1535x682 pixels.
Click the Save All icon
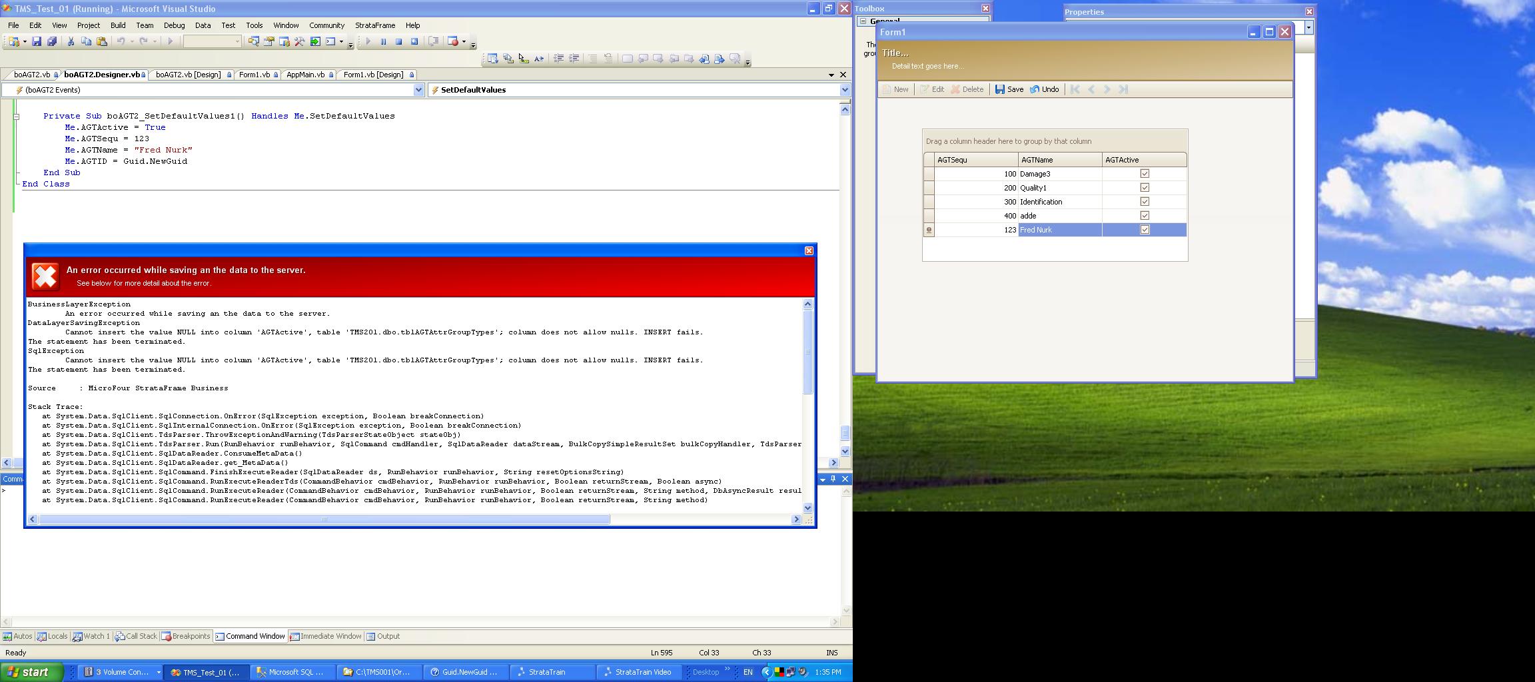pos(52,41)
